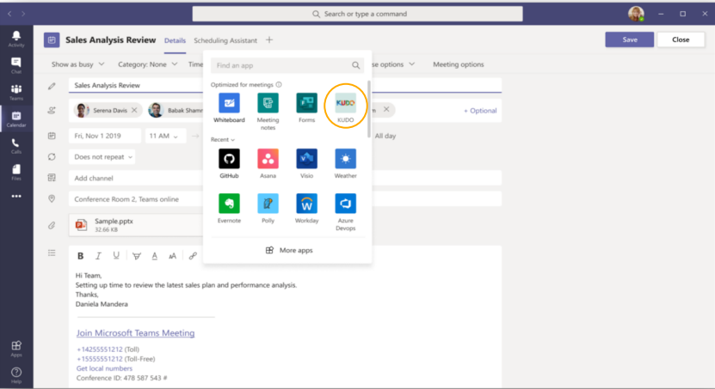Choose the GitHub app
715x389 pixels.
(229, 163)
